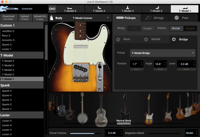
Task: Open the Magnetics Blend Model dropdown
Action: pos(191,133)
